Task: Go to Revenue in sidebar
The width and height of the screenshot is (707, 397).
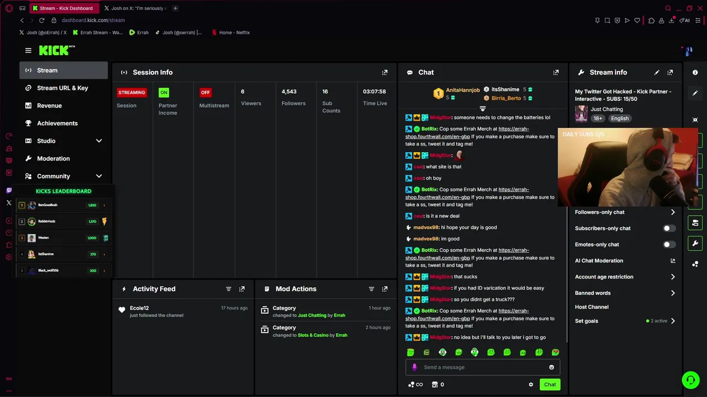Action: (64, 106)
